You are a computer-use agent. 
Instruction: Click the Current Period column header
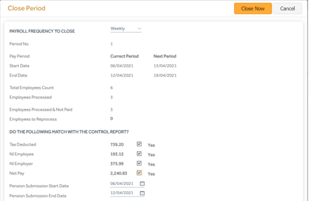[x=124, y=57]
